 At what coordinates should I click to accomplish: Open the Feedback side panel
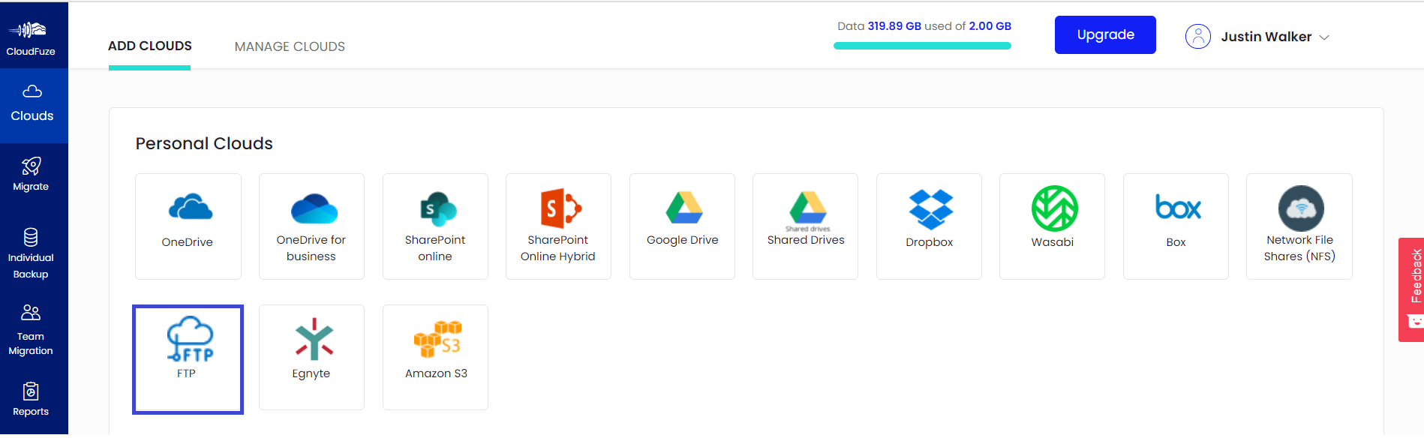pyautogui.click(x=1412, y=289)
